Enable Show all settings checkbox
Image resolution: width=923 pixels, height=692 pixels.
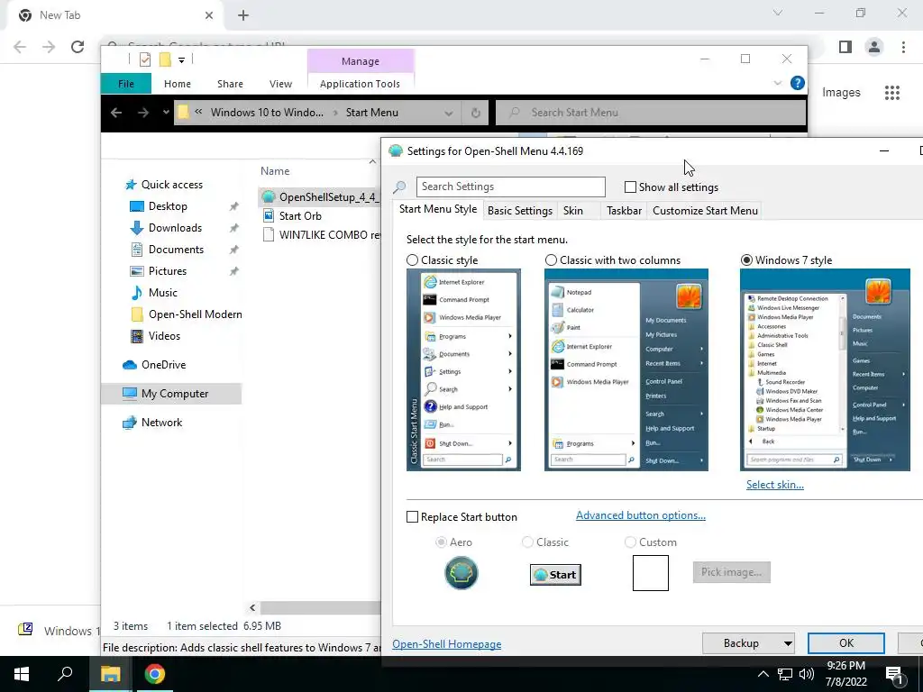[x=630, y=187]
